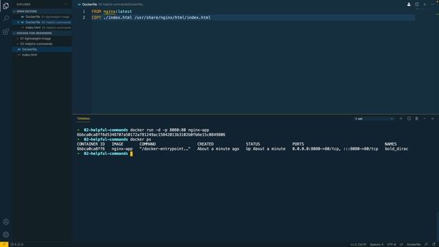Kill terminal with the trash icon
439x247 pixels.
416,119
